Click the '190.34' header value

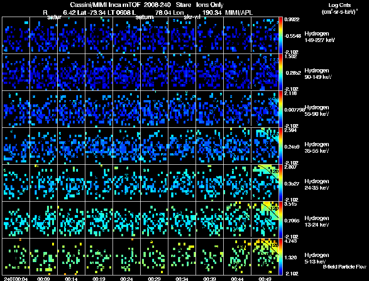point(212,12)
